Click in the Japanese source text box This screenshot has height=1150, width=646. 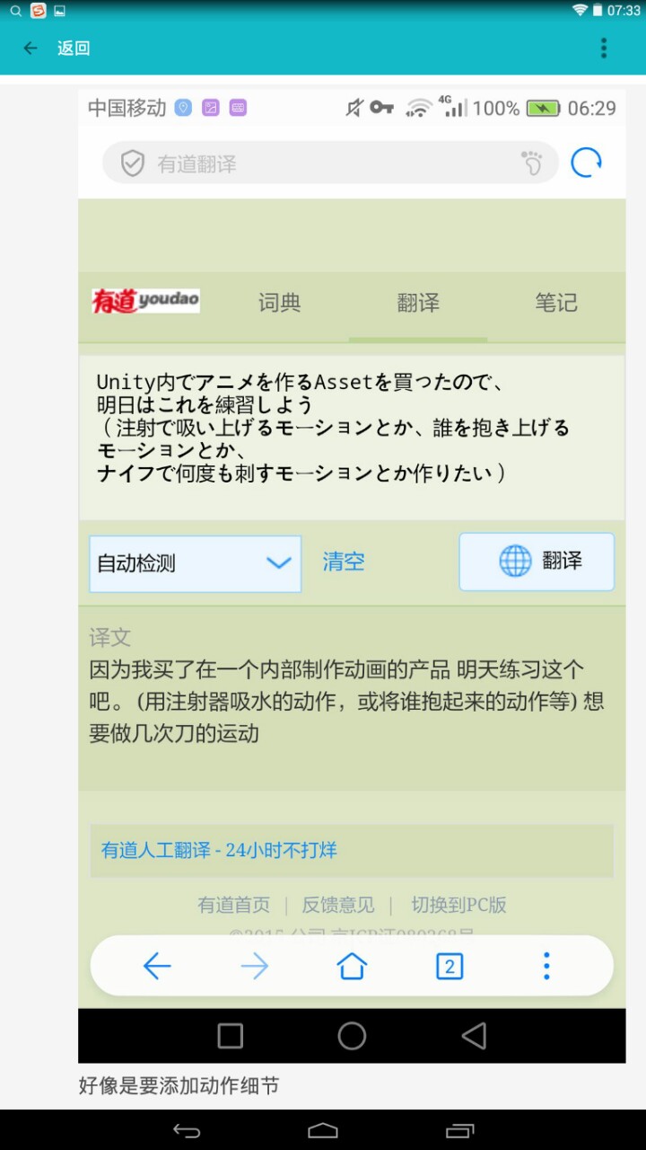pos(352,437)
